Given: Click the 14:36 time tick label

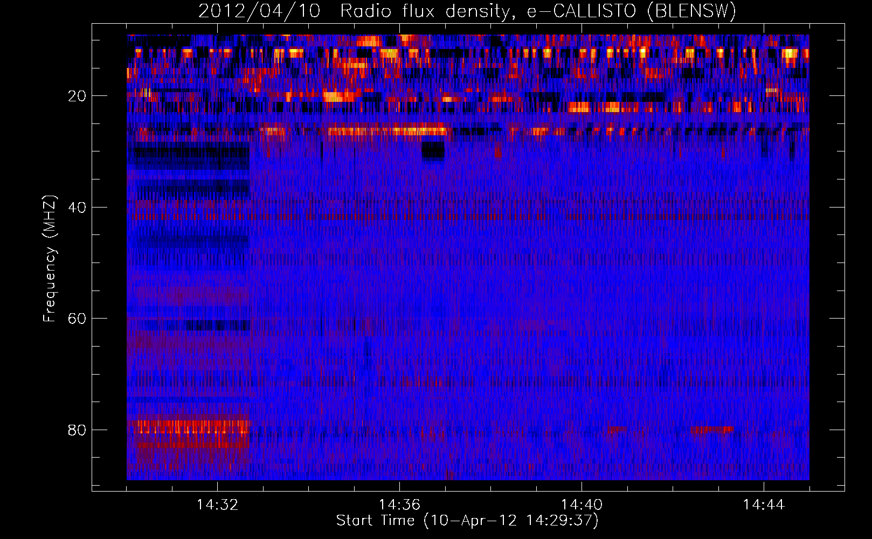Looking at the screenshot, I should [399, 505].
